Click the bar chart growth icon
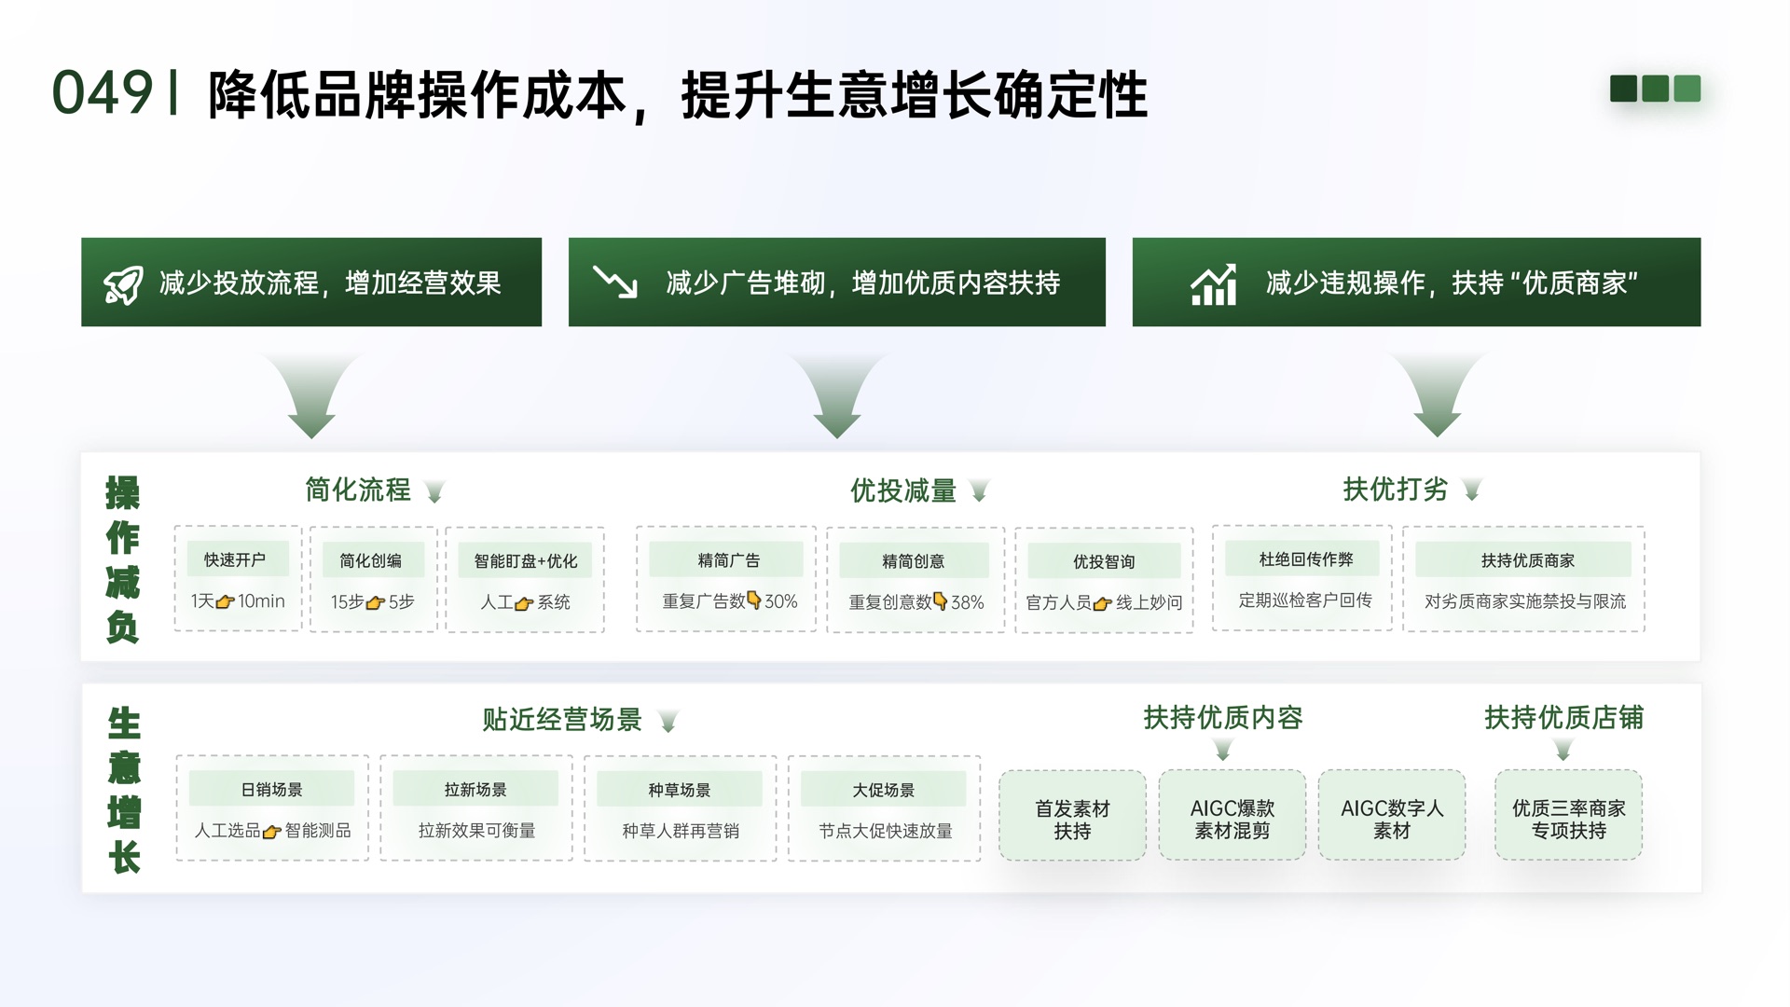The image size is (1790, 1007). [1214, 283]
